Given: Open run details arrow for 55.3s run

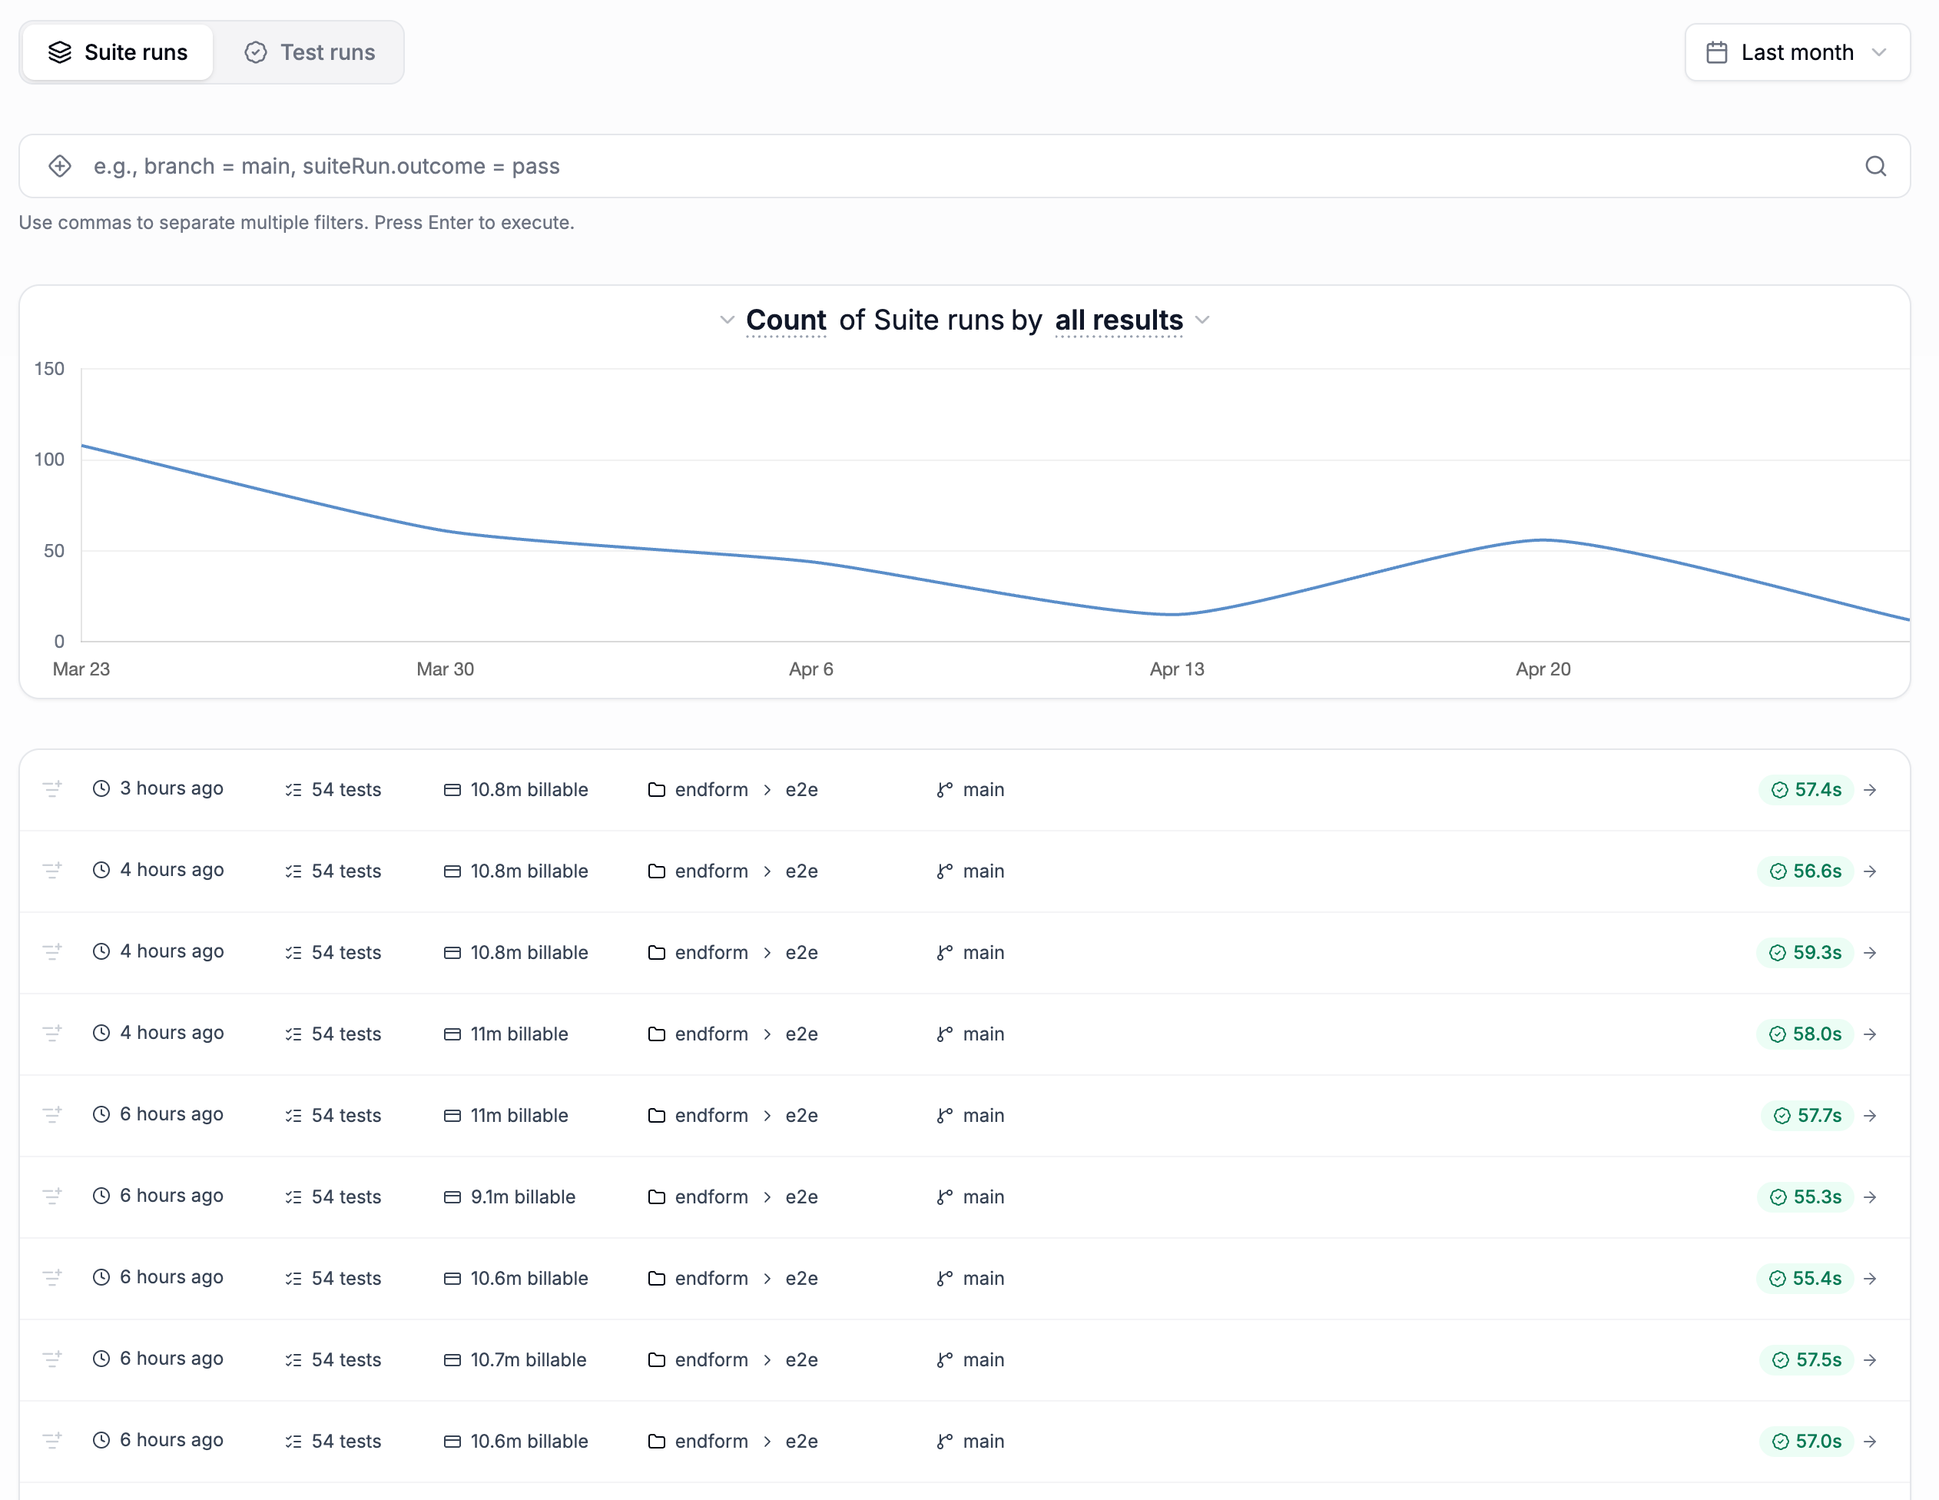Looking at the screenshot, I should point(1871,1196).
